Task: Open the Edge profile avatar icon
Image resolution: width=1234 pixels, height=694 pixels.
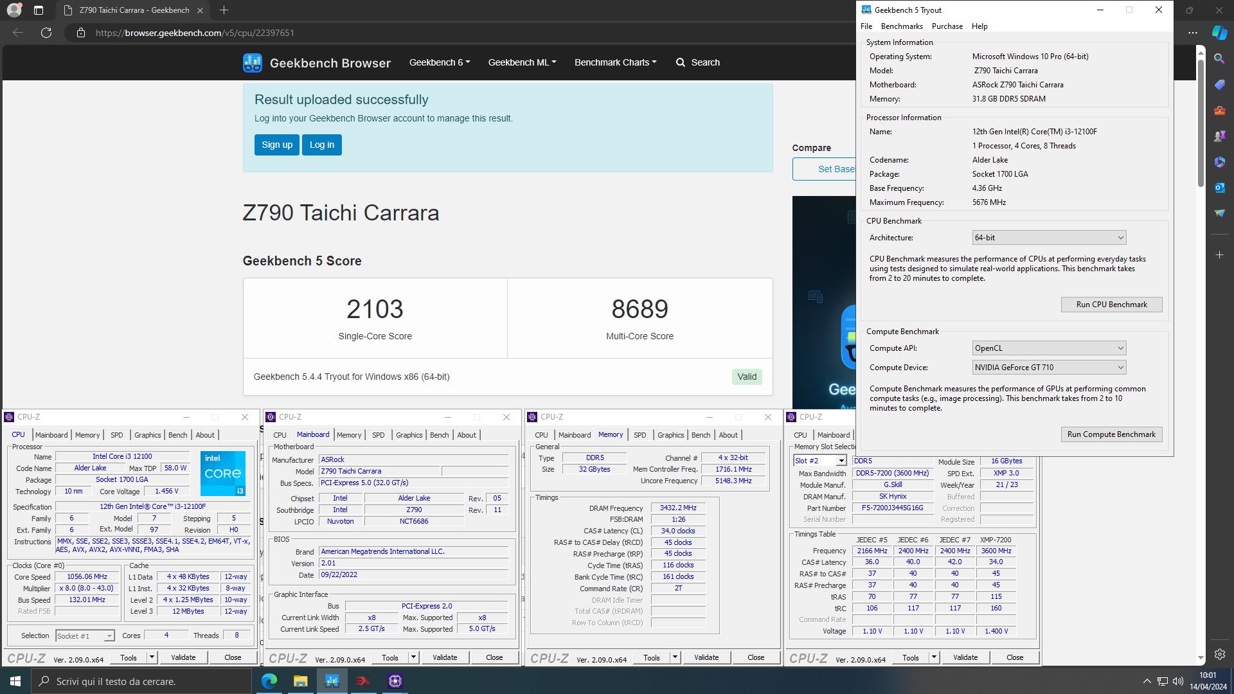Action: click(x=13, y=10)
